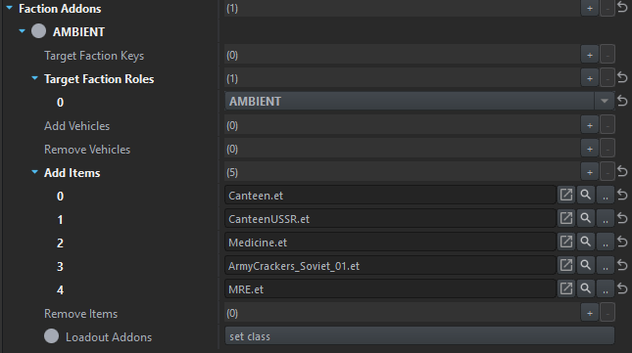
Task: Select the Remove Vehicles property
Action: coord(87,150)
